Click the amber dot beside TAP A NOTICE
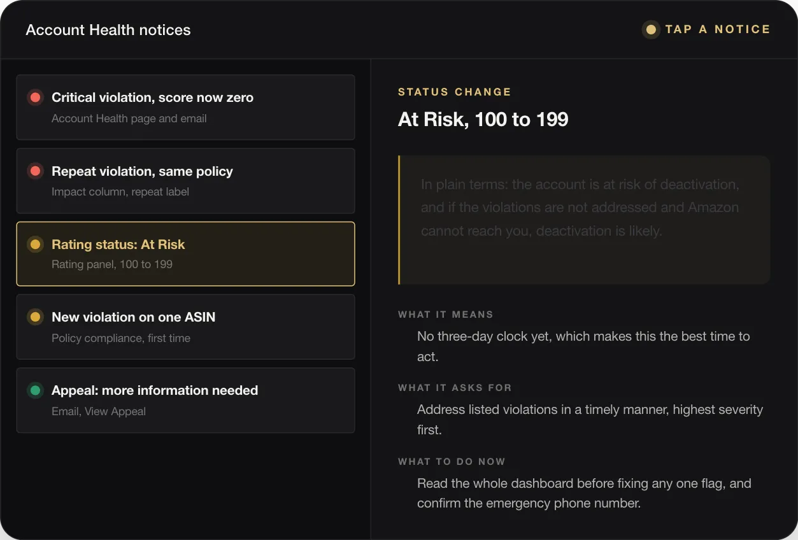 651,29
